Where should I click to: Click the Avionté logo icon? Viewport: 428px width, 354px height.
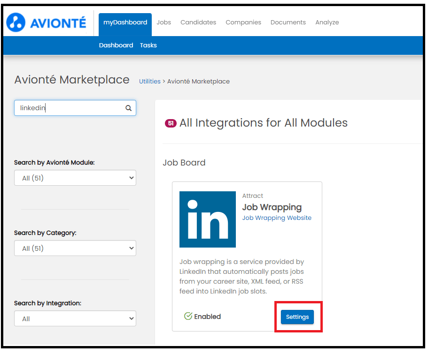pyautogui.click(x=16, y=22)
